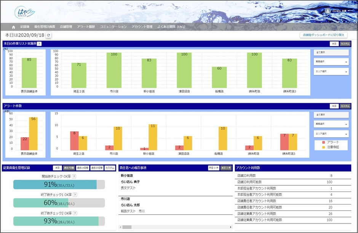Open エリア選択 dropdown in the task rate panel
The width and height of the screenshot is (358, 233).
coord(331,71)
